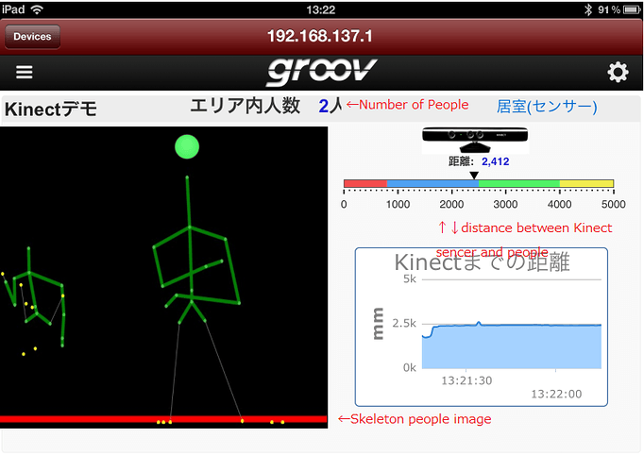Click the small skeleton figure on left
The image size is (644, 472).
(x=35, y=302)
